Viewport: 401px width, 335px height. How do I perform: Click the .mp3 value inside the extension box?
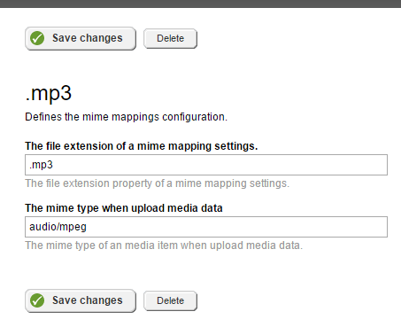pos(41,165)
